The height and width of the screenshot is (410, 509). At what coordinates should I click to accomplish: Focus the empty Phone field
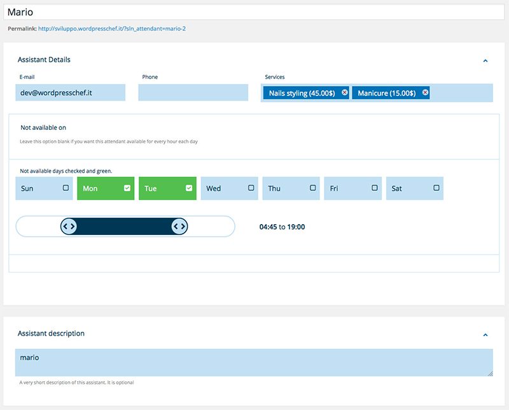(x=193, y=93)
